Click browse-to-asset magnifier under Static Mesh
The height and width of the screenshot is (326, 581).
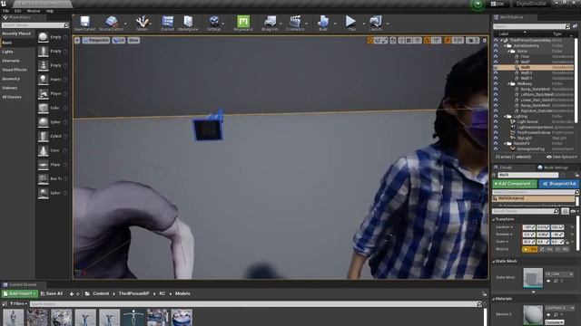tap(556, 281)
